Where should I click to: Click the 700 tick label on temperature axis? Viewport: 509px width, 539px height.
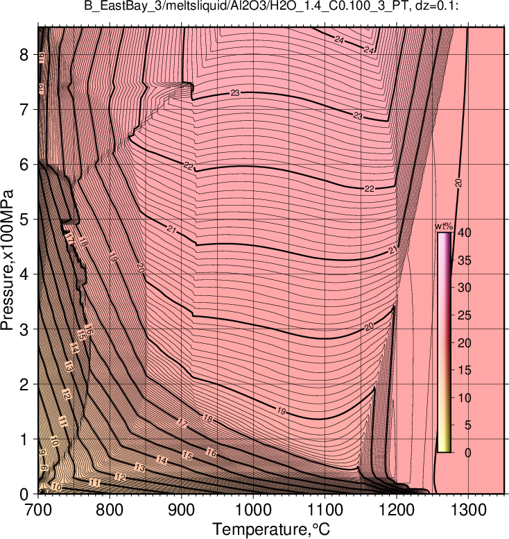point(38,510)
